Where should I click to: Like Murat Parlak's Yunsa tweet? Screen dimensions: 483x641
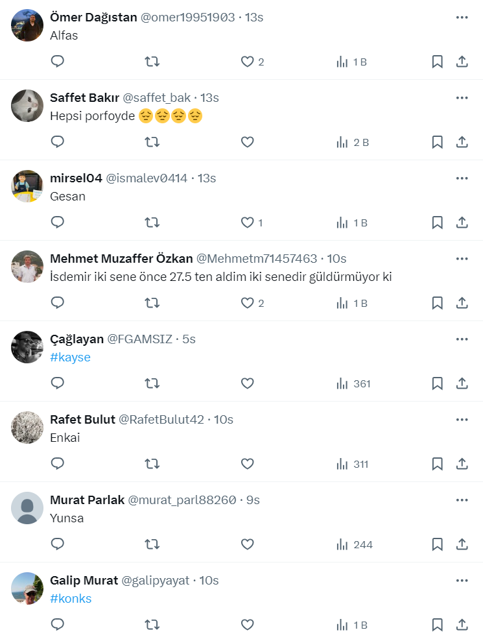tap(247, 544)
